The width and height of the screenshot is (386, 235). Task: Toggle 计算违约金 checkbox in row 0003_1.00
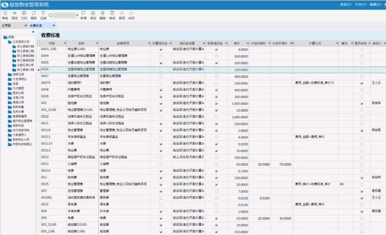[161, 50]
